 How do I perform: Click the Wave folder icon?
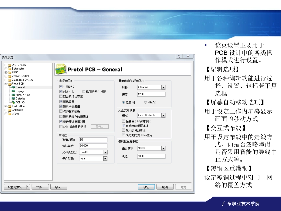pos(10,114)
